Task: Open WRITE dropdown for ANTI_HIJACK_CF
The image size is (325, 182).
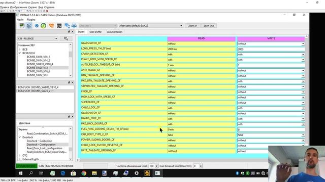Action: tap(303, 71)
